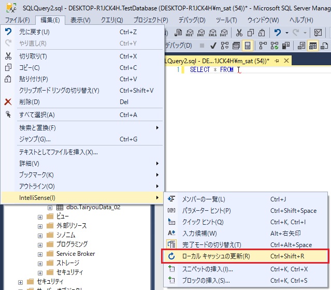Open the 表示(V) menu
Image resolution: width=331 pixels, height=290 pixels.
80,20
